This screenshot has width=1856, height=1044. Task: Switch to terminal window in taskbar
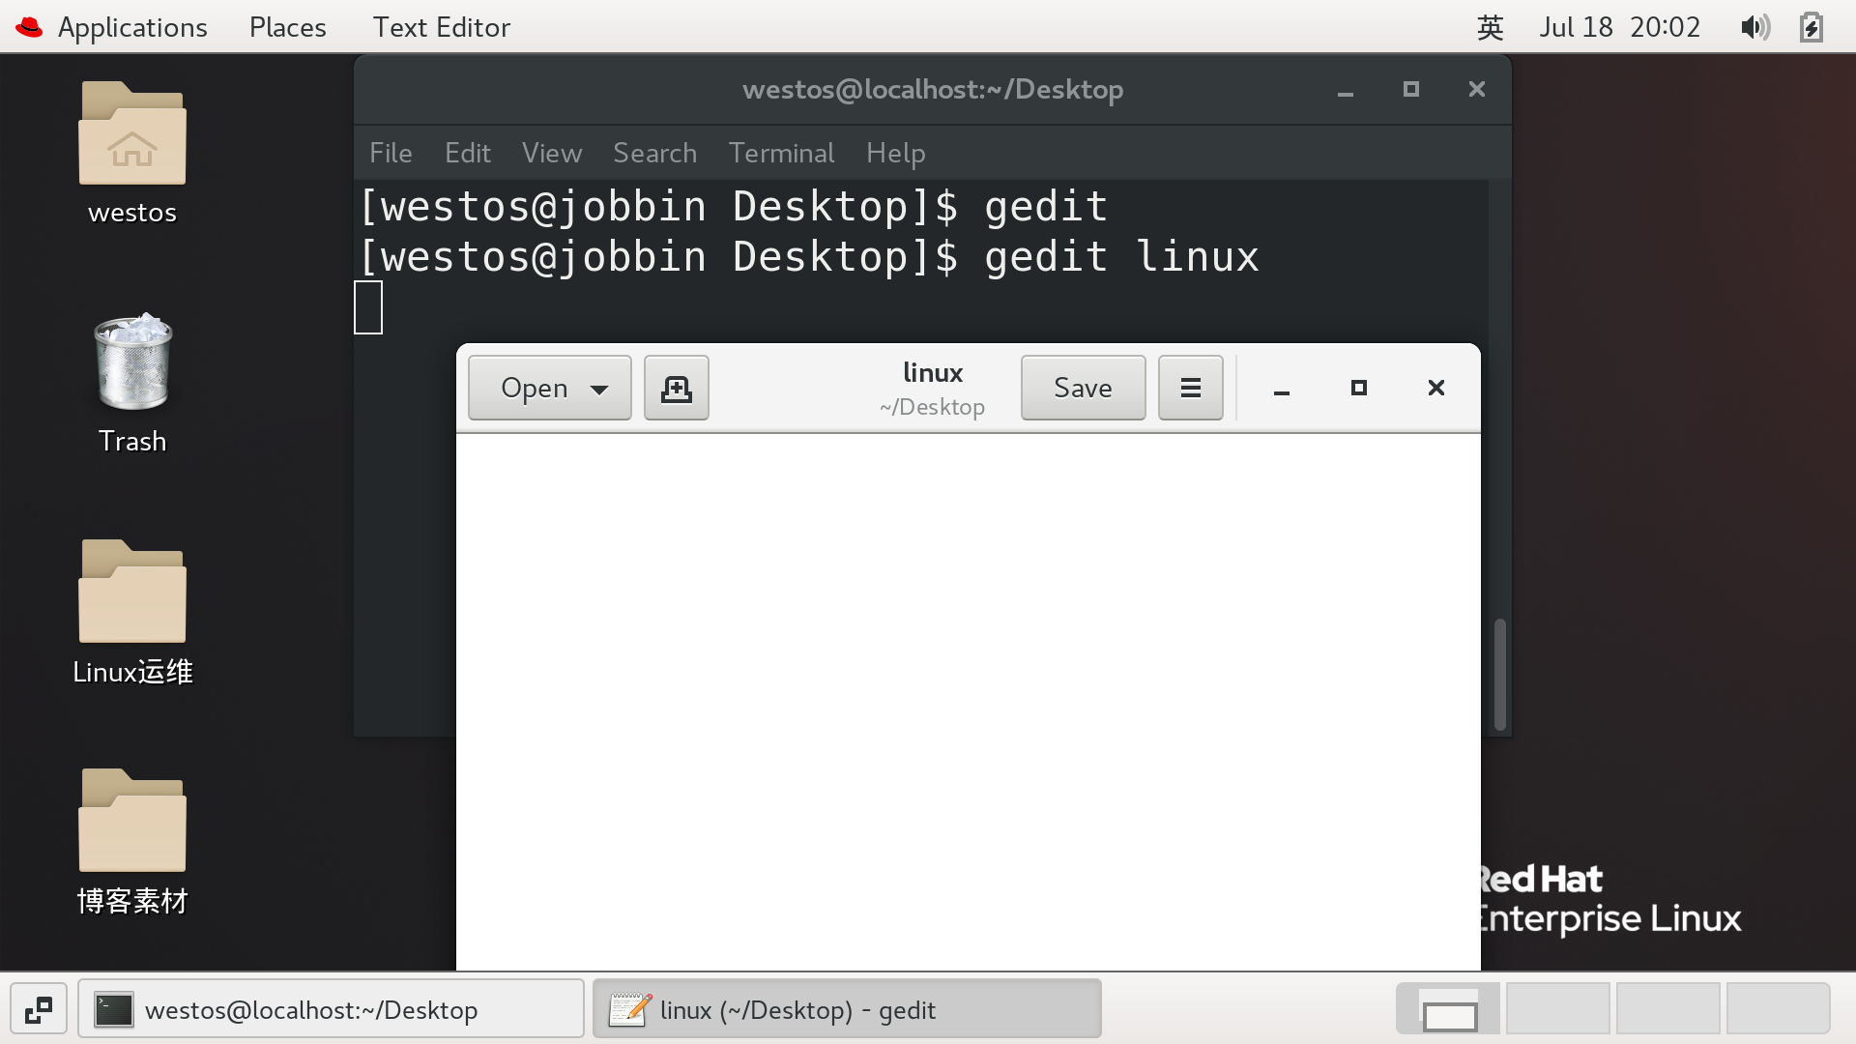coord(331,1010)
